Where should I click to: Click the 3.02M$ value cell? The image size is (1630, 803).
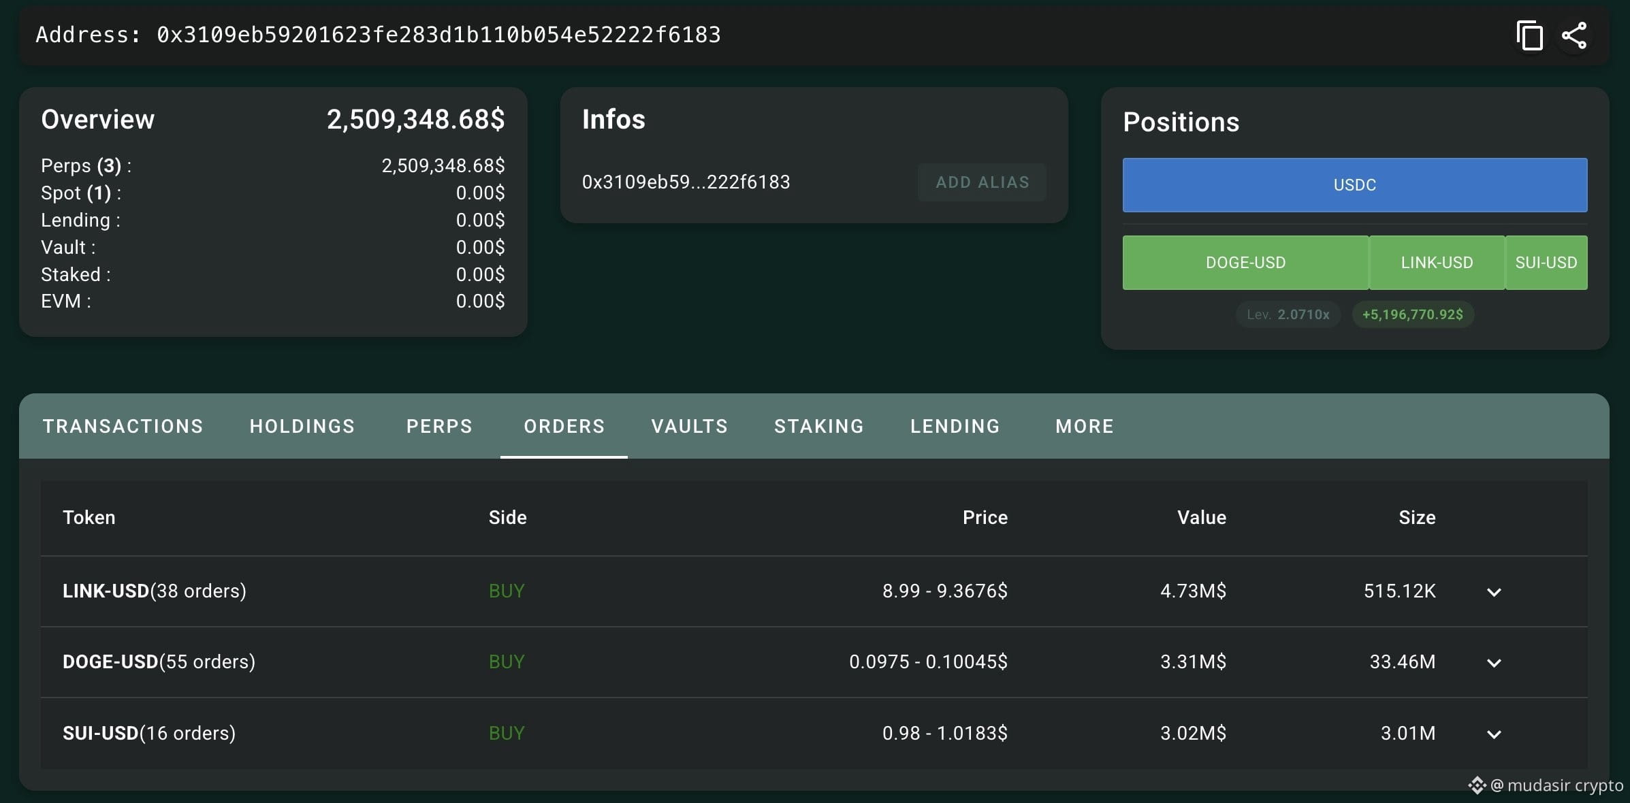(1193, 733)
